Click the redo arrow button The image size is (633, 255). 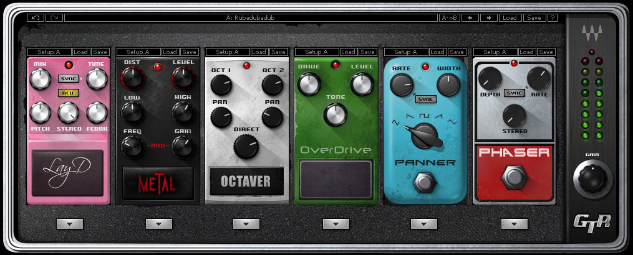pyautogui.click(x=54, y=17)
